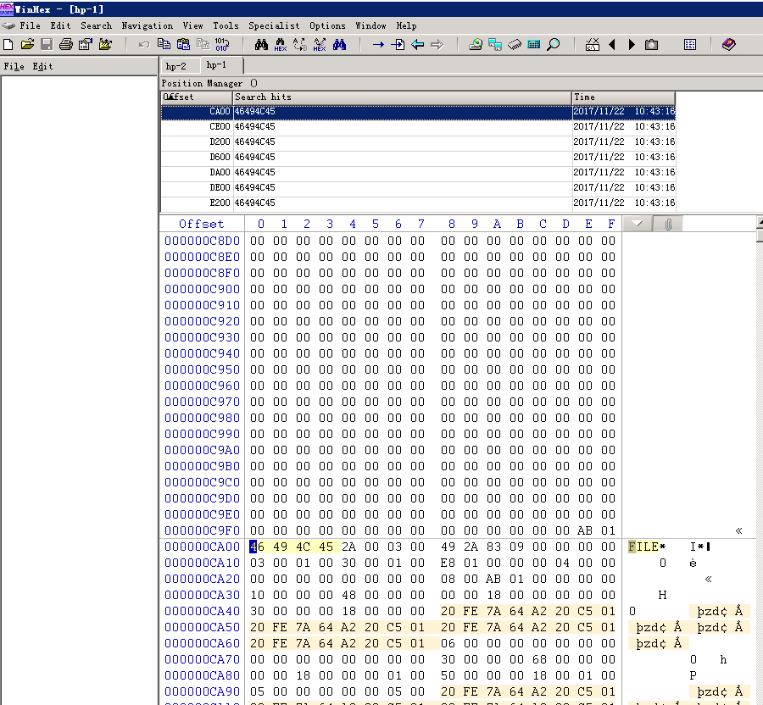Click the Help book icon

(729, 45)
